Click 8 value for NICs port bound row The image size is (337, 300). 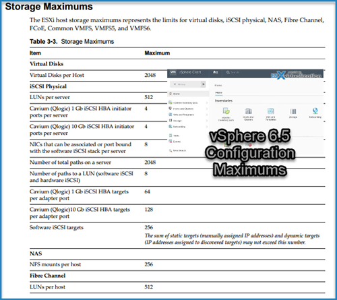coord(146,144)
